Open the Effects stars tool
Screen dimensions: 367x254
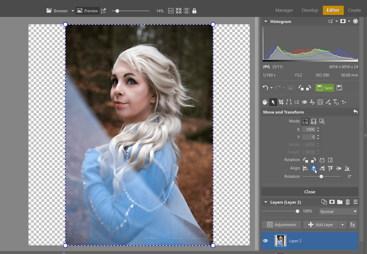pyautogui.click(x=344, y=102)
